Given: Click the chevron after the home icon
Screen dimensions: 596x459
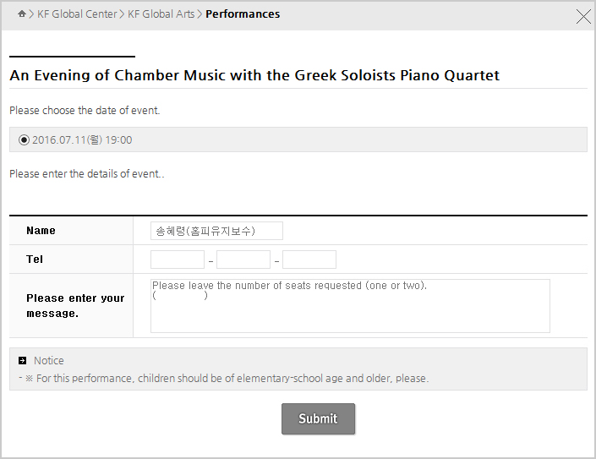Looking at the screenshot, I should [x=31, y=14].
